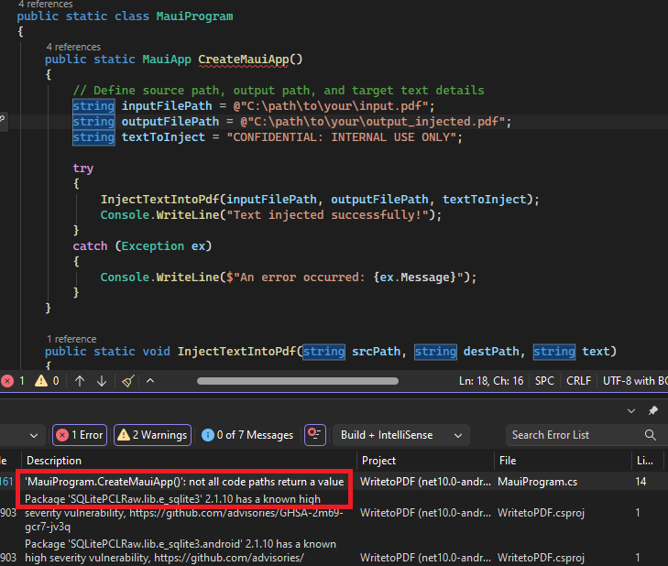Click the textToInject variable declaration

[x=163, y=137]
